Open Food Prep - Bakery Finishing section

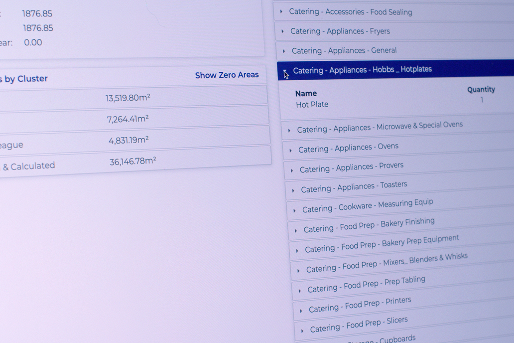click(369, 225)
